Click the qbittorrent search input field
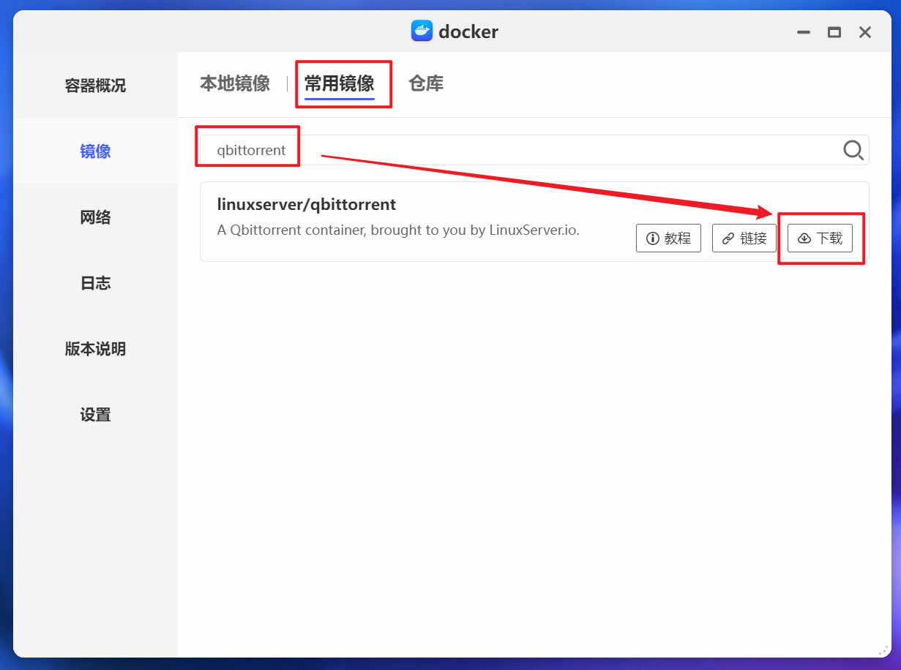 (x=534, y=150)
